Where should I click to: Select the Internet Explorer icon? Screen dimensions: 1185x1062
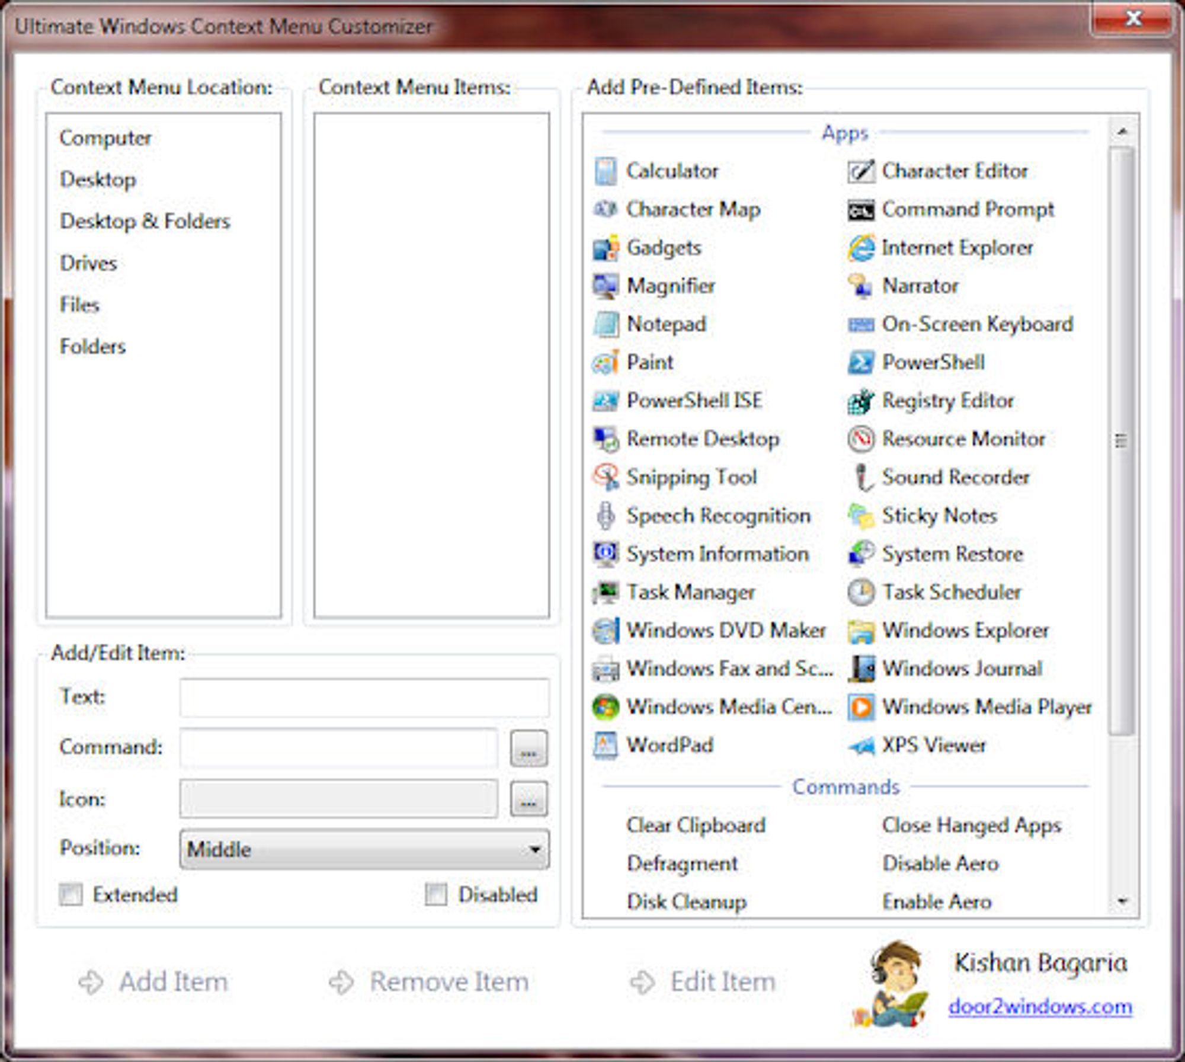click(861, 248)
